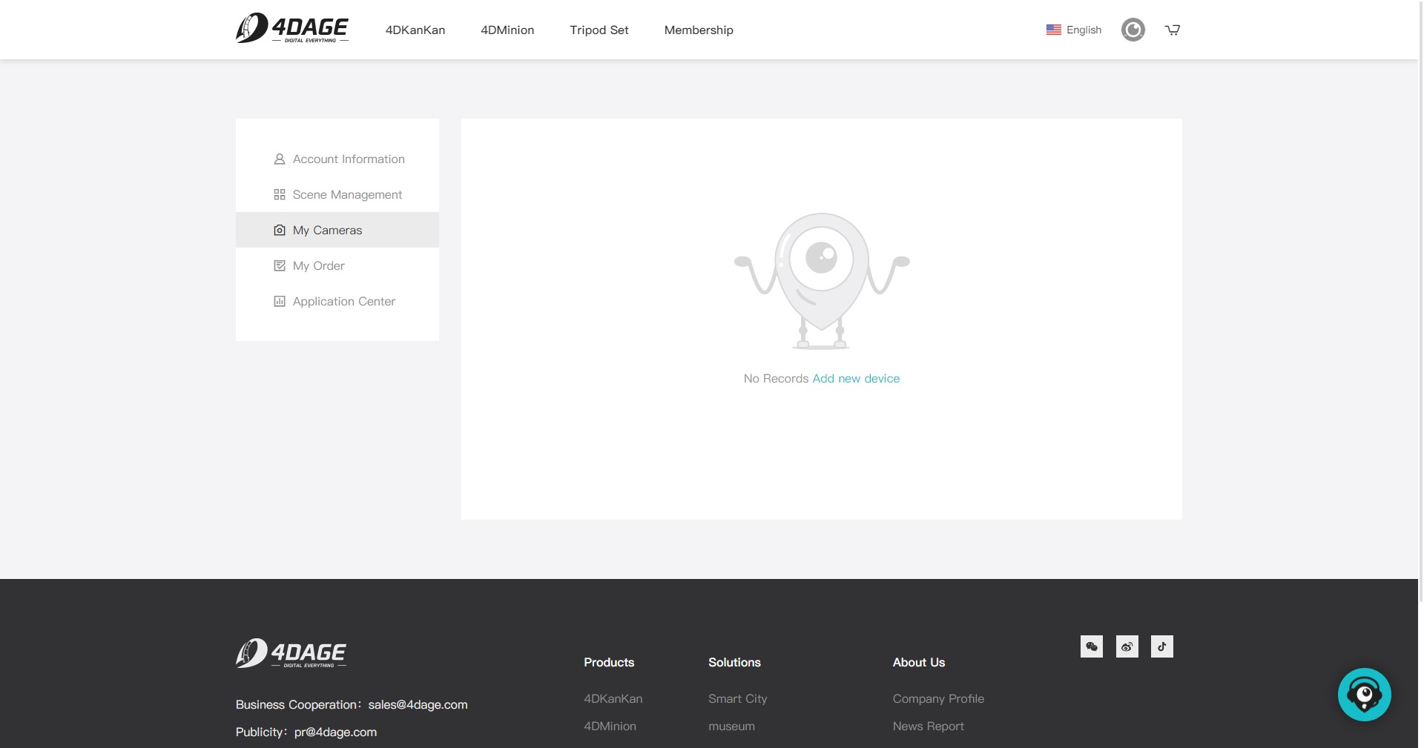The height and width of the screenshot is (748, 1424).
Task: Click the Smart City footer link
Action: point(737,699)
